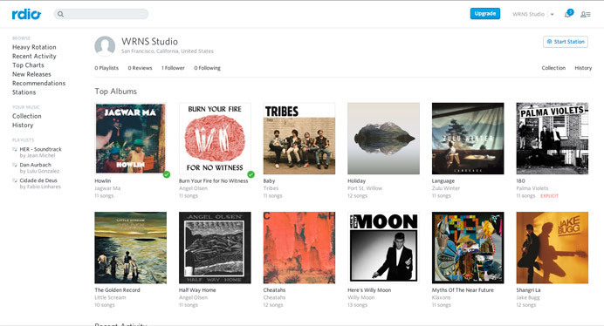Open the Zulu Winter Language album cover

(x=468, y=139)
